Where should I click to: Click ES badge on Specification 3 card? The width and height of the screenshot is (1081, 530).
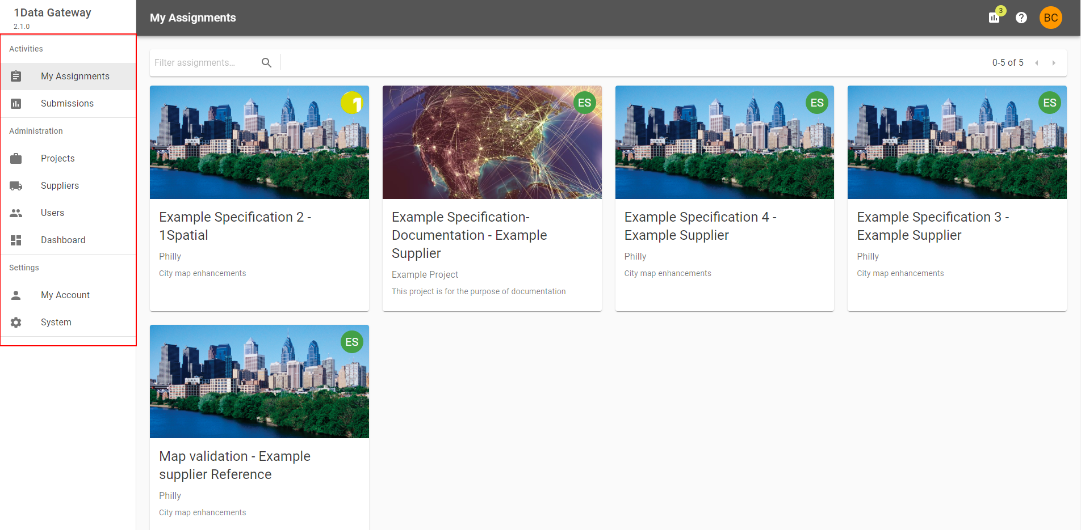pos(1049,103)
